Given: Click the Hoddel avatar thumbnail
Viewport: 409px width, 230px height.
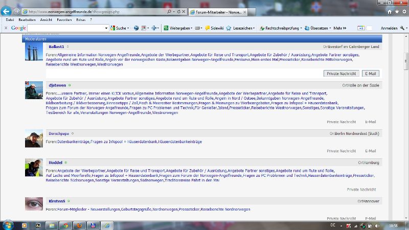Looking at the screenshot, I should [x=34, y=168].
